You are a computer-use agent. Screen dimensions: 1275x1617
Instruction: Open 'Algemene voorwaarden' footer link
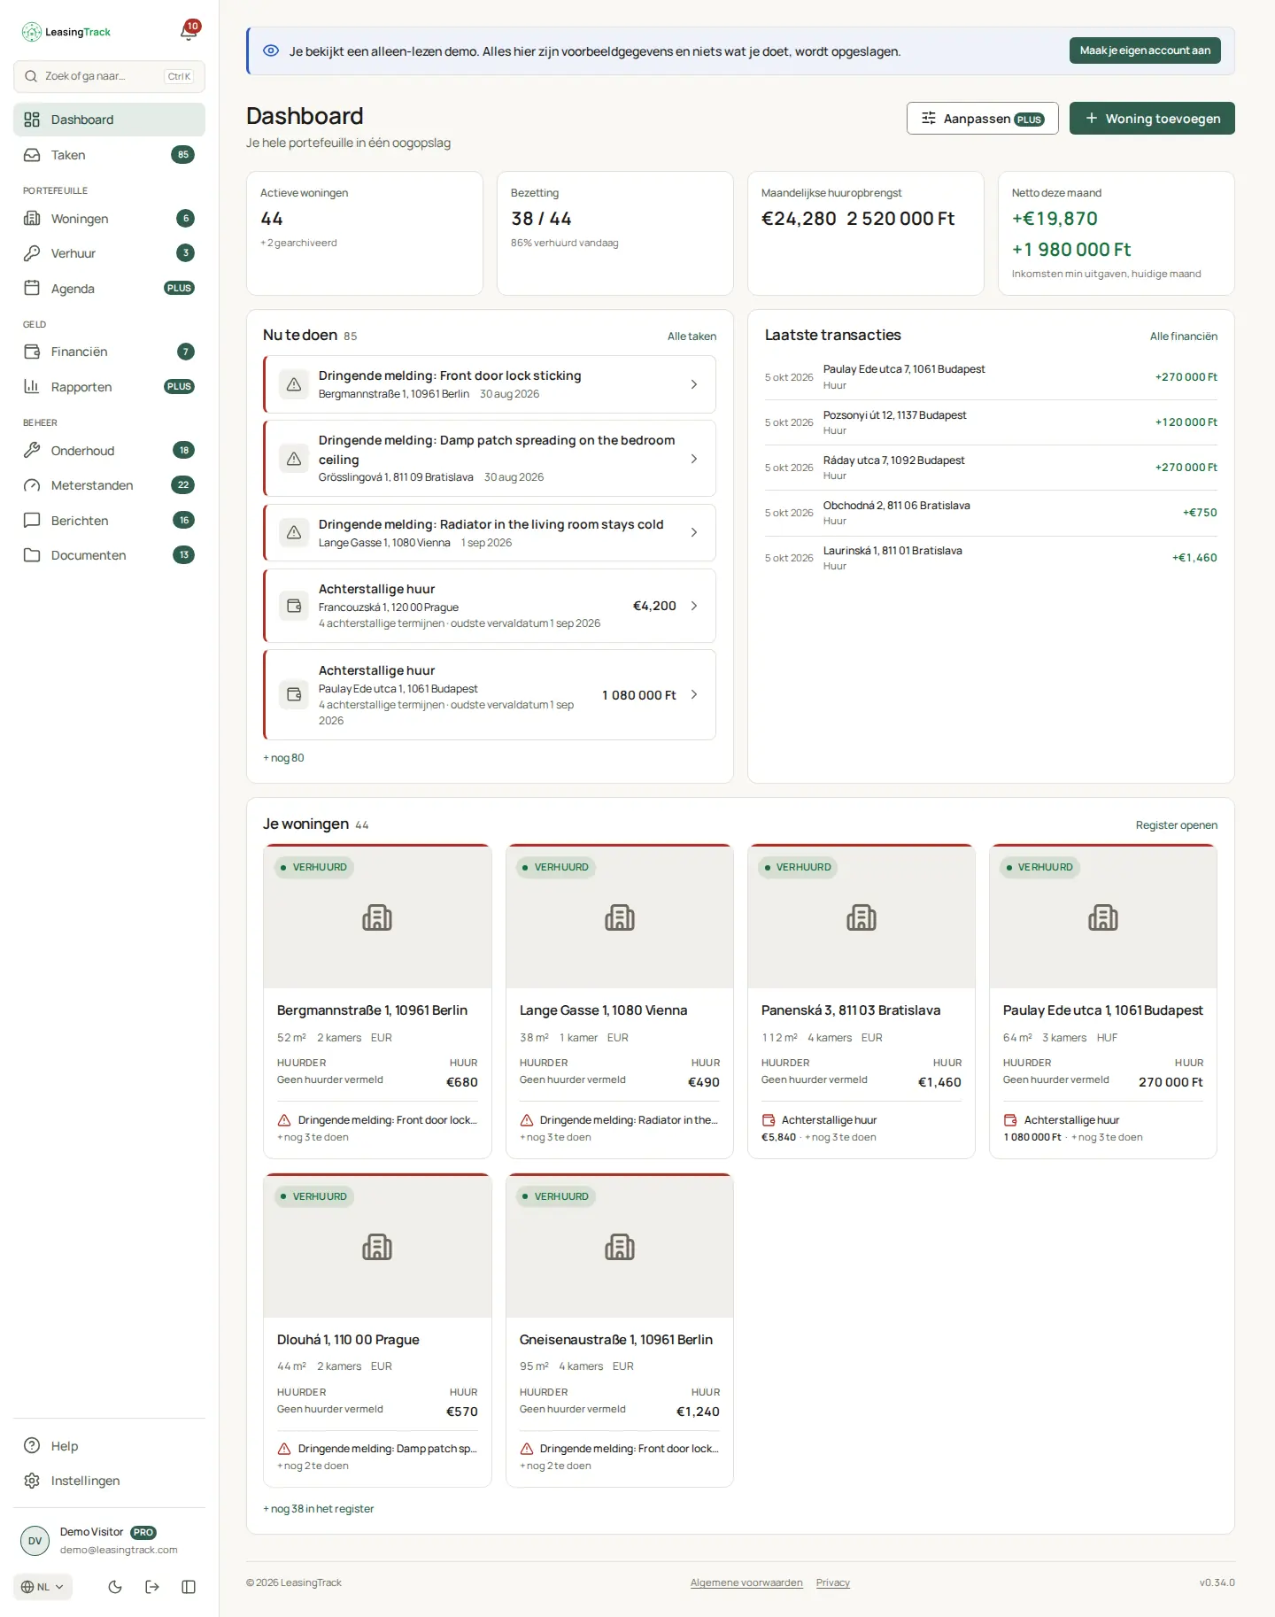point(746,1582)
